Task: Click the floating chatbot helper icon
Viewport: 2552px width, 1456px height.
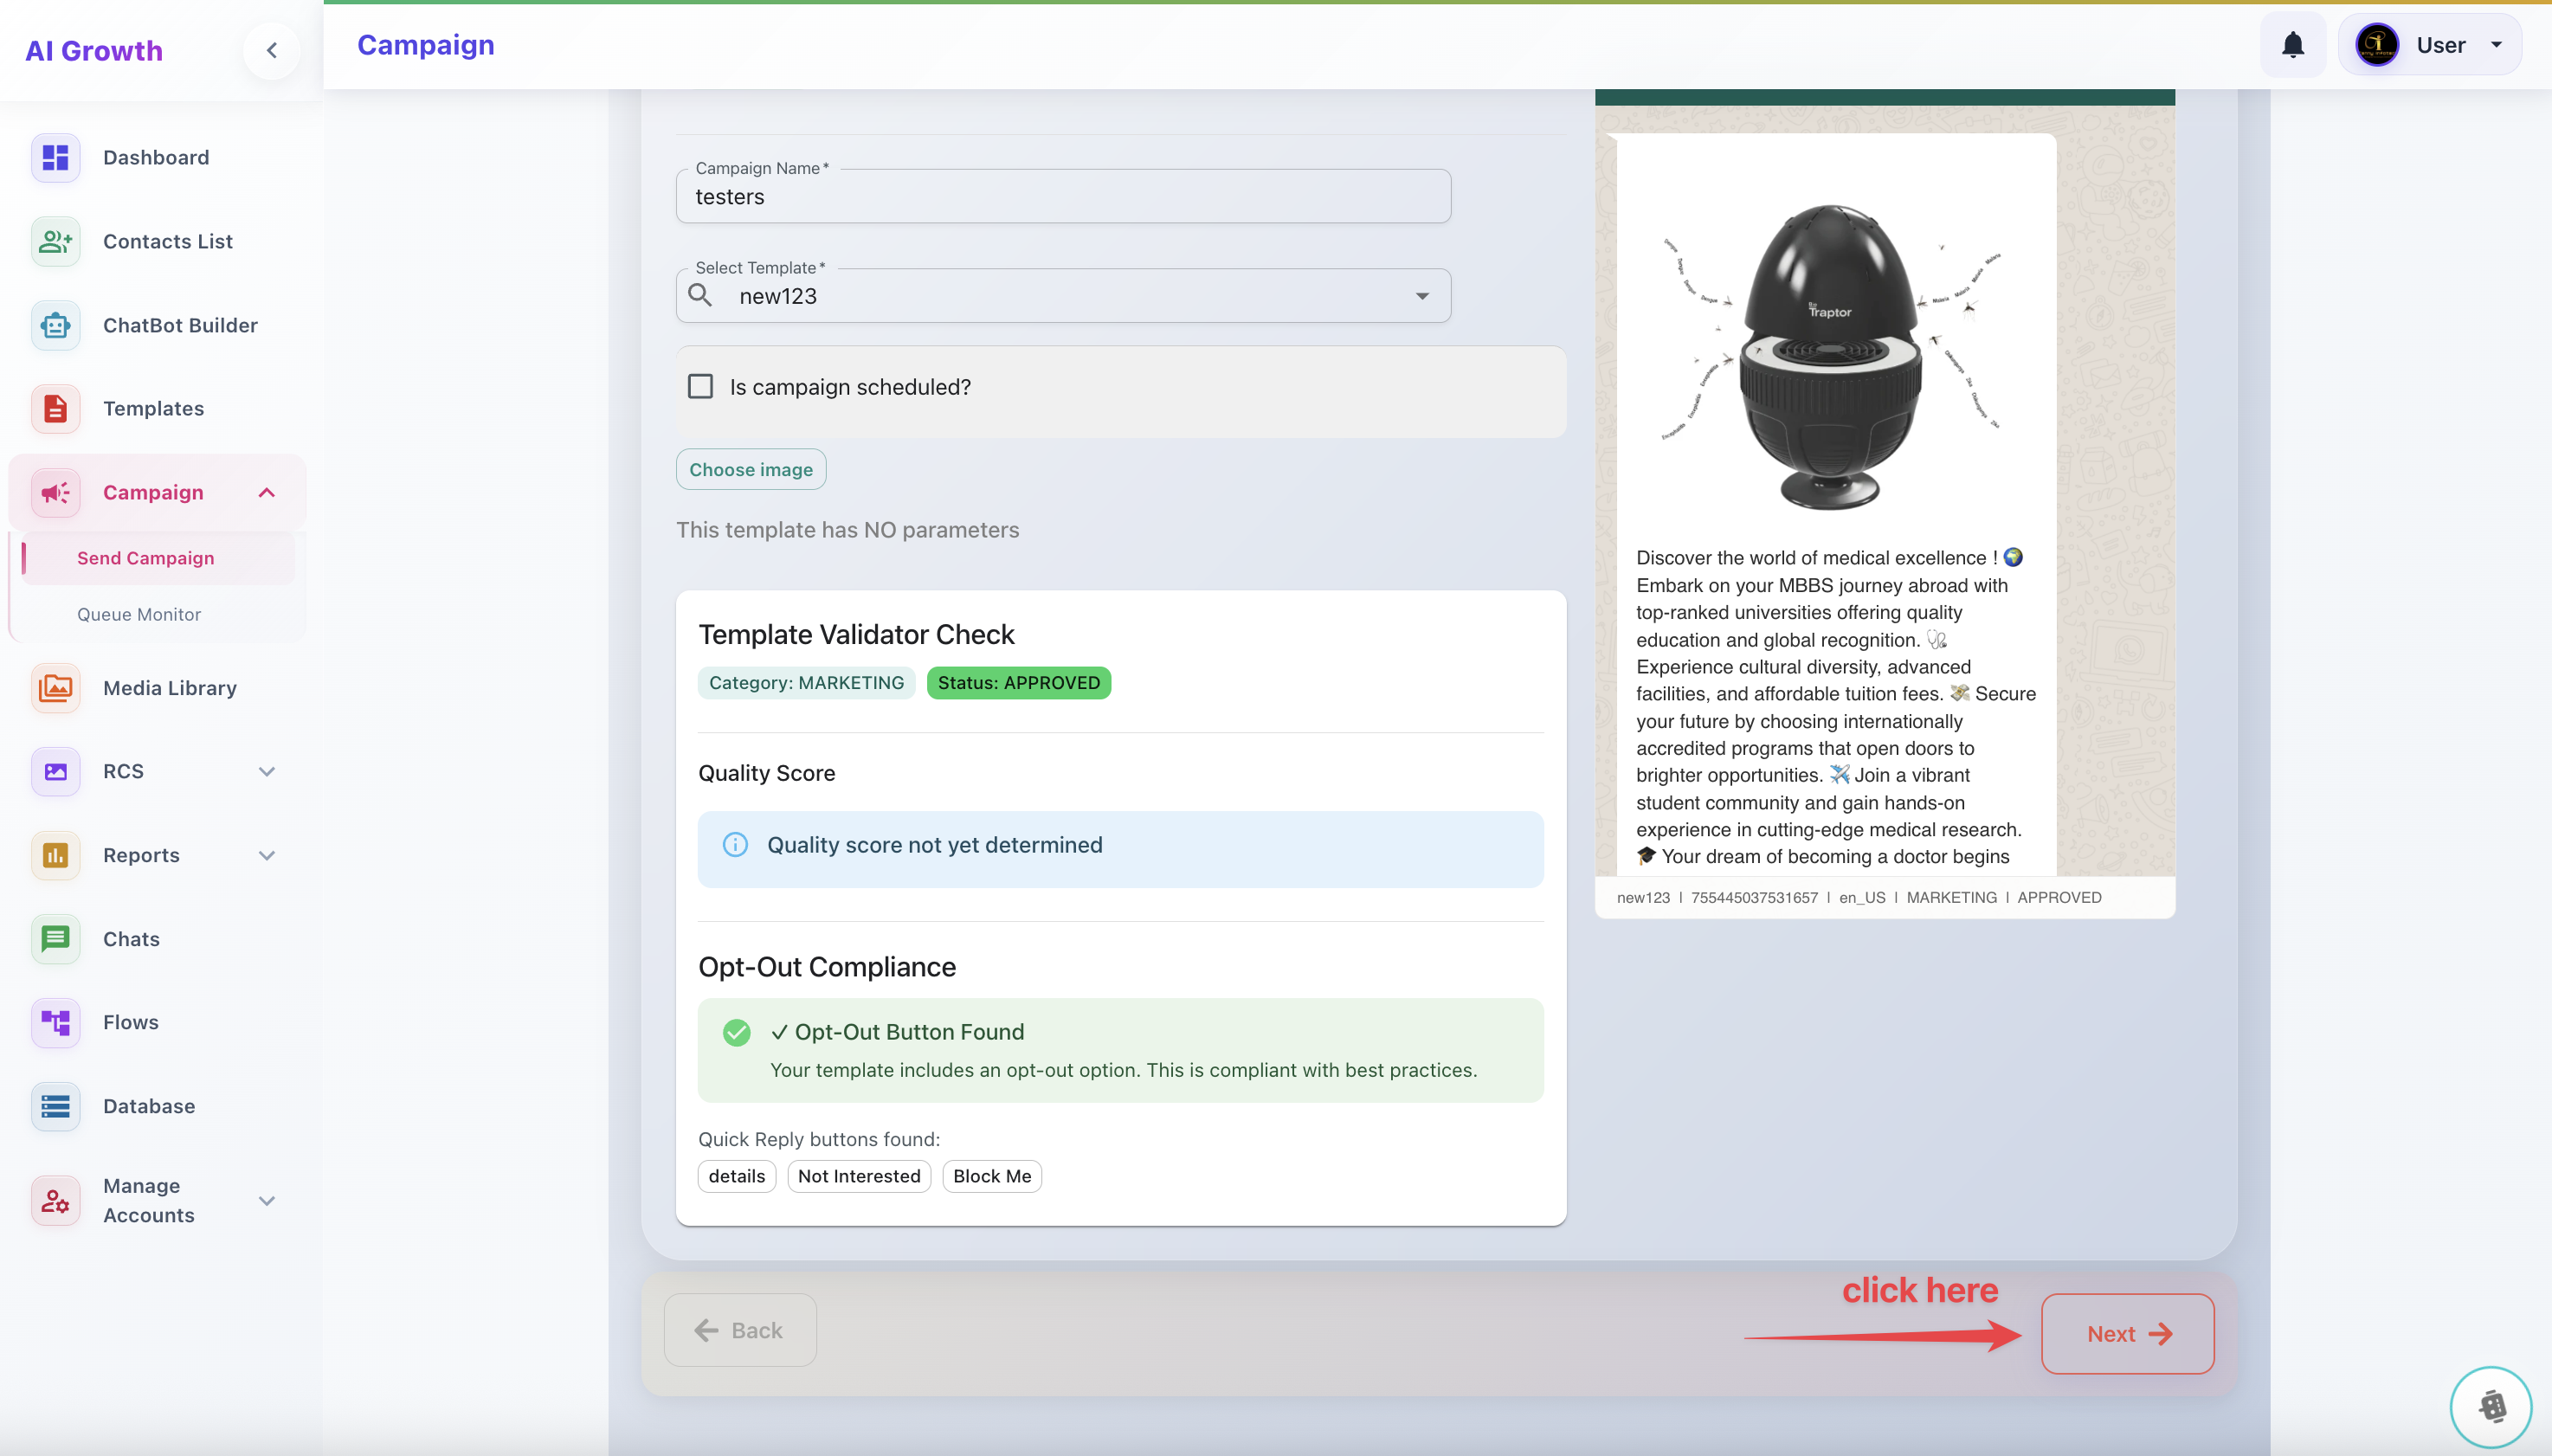Action: pos(2490,1406)
